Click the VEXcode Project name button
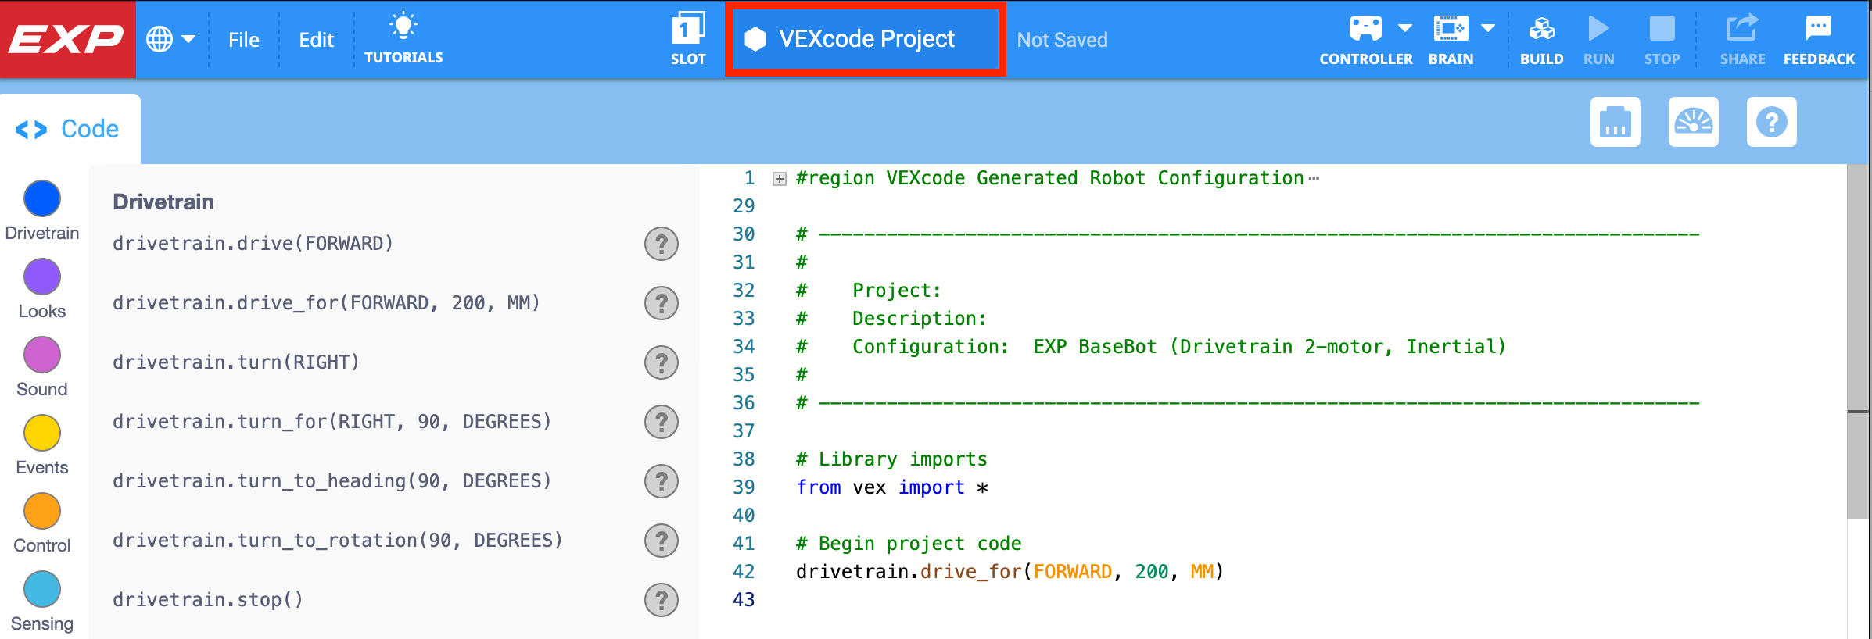 point(866,39)
